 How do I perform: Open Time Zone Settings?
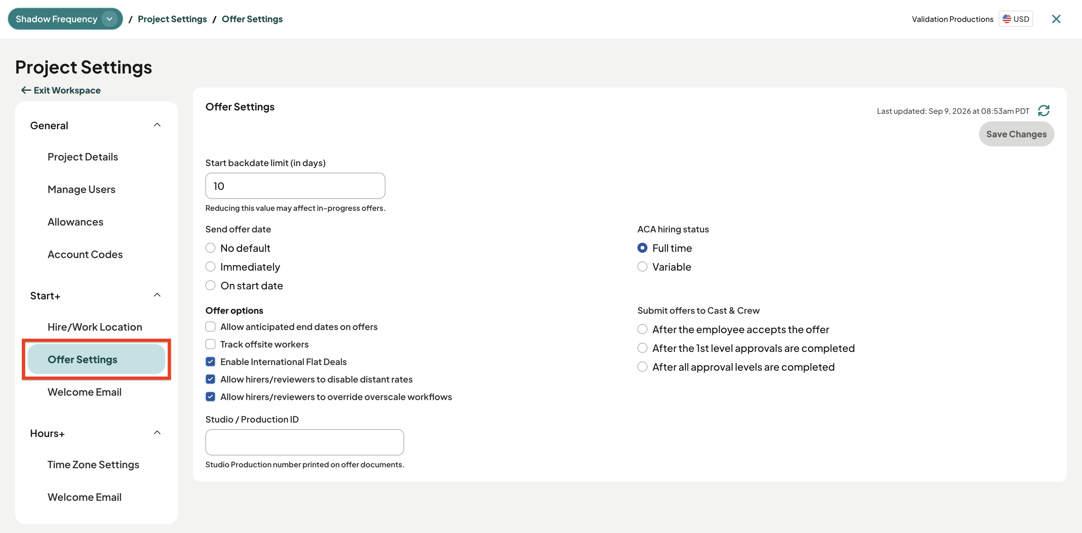93,464
